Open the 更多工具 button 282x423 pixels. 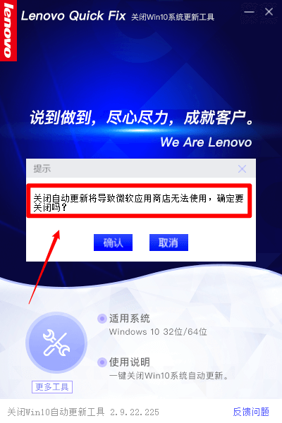52,387
